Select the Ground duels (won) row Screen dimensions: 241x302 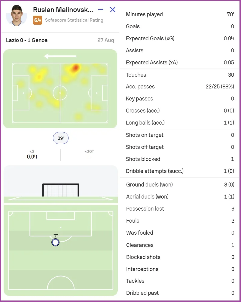pos(180,185)
